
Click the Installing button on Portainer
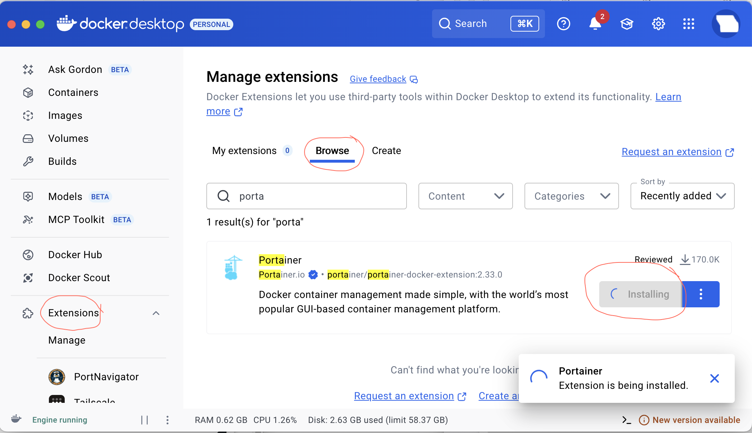(640, 294)
